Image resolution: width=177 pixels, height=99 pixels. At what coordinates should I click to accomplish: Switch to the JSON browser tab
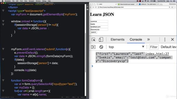point(106,4)
